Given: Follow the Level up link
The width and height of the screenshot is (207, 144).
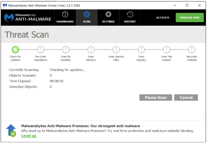Looking at the screenshot, I should tap(29, 136).
